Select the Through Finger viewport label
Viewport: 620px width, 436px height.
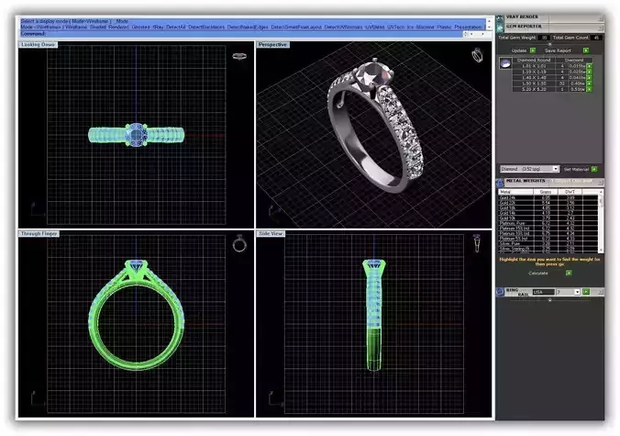point(39,234)
